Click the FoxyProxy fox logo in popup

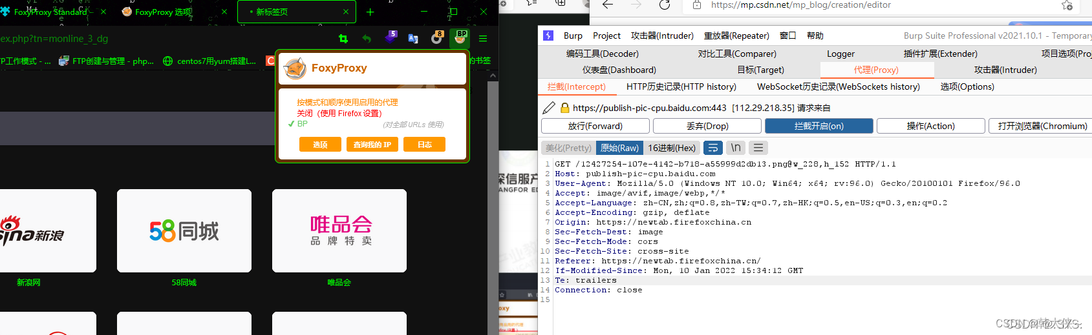coord(295,68)
